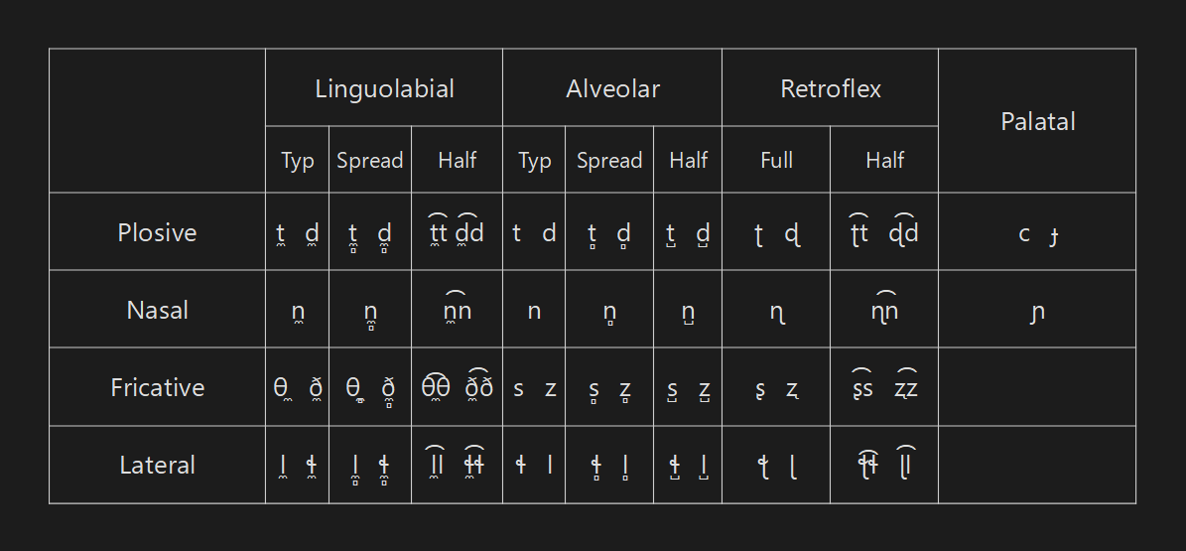Click the Palatal plosive cell

tap(1037, 233)
